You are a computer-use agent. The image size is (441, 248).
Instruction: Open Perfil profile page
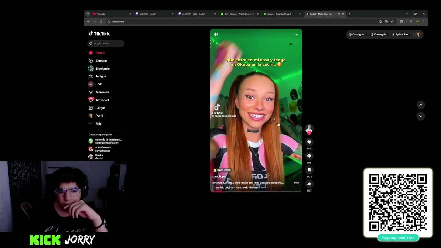click(99, 116)
